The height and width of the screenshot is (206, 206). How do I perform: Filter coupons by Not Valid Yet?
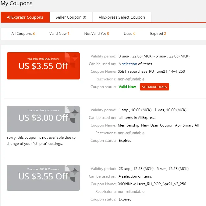coord(97,34)
